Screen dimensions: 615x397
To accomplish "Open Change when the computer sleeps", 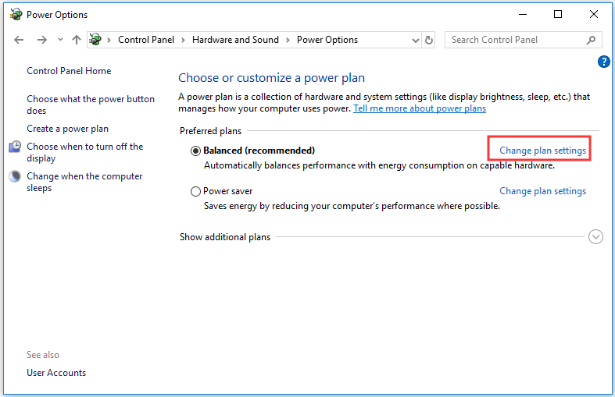I will coord(84,182).
